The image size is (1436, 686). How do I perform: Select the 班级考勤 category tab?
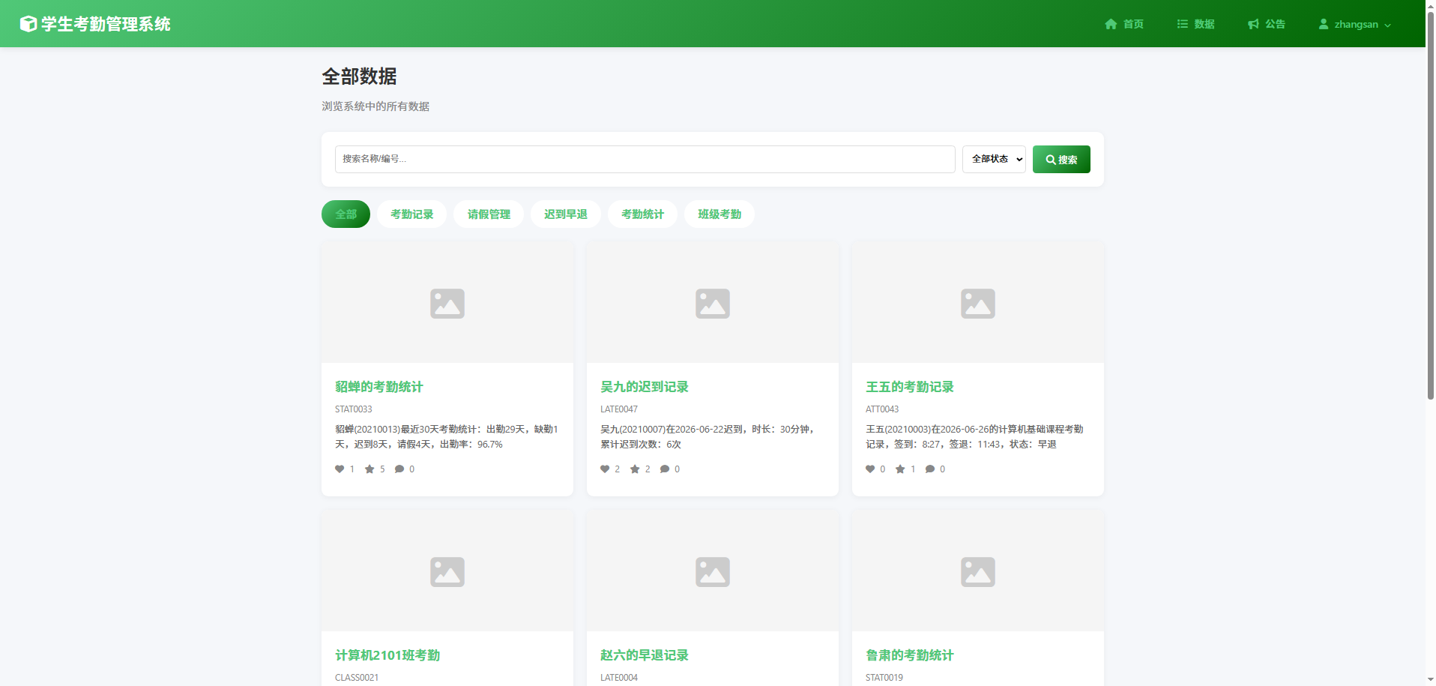click(x=719, y=214)
